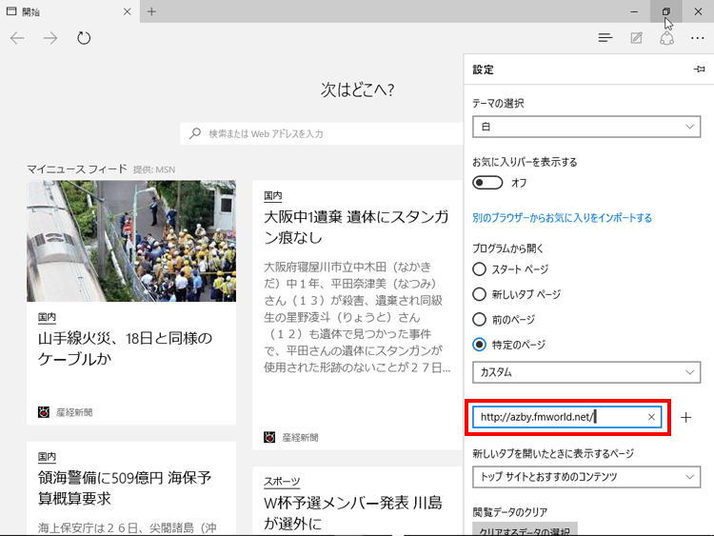714x536 pixels.
Task: Open the More actions ellipsis menu
Action: [698, 38]
